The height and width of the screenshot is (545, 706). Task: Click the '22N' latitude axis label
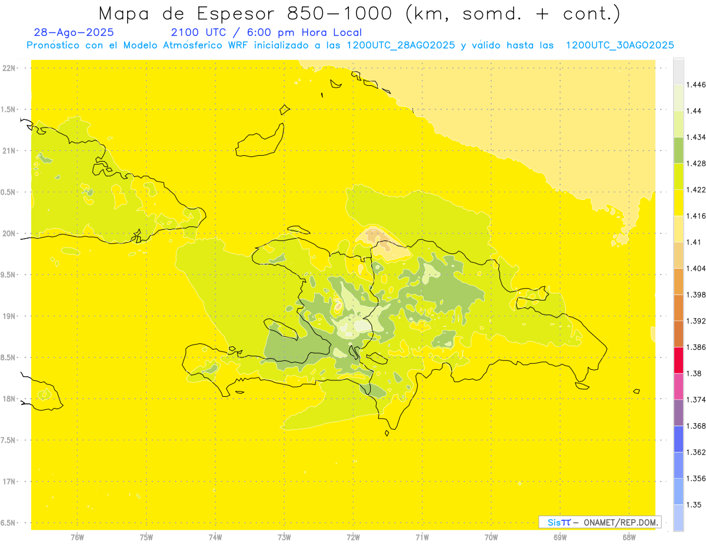coord(9,68)
